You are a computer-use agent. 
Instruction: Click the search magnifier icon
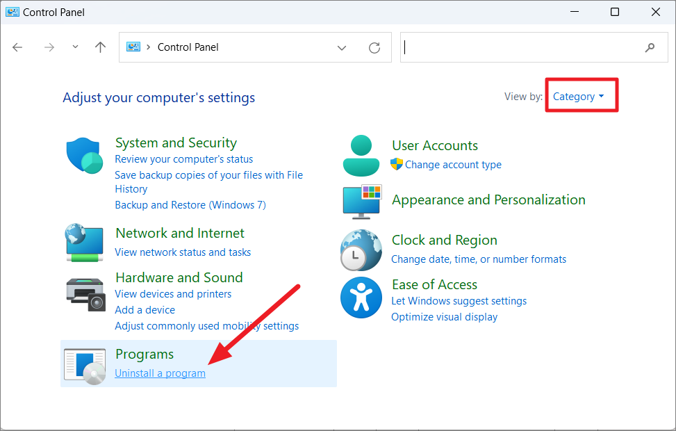tap(650, 47)
